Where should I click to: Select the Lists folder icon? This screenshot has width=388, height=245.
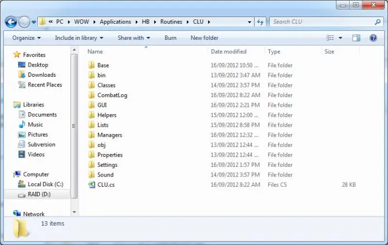(x=92, y=125)
